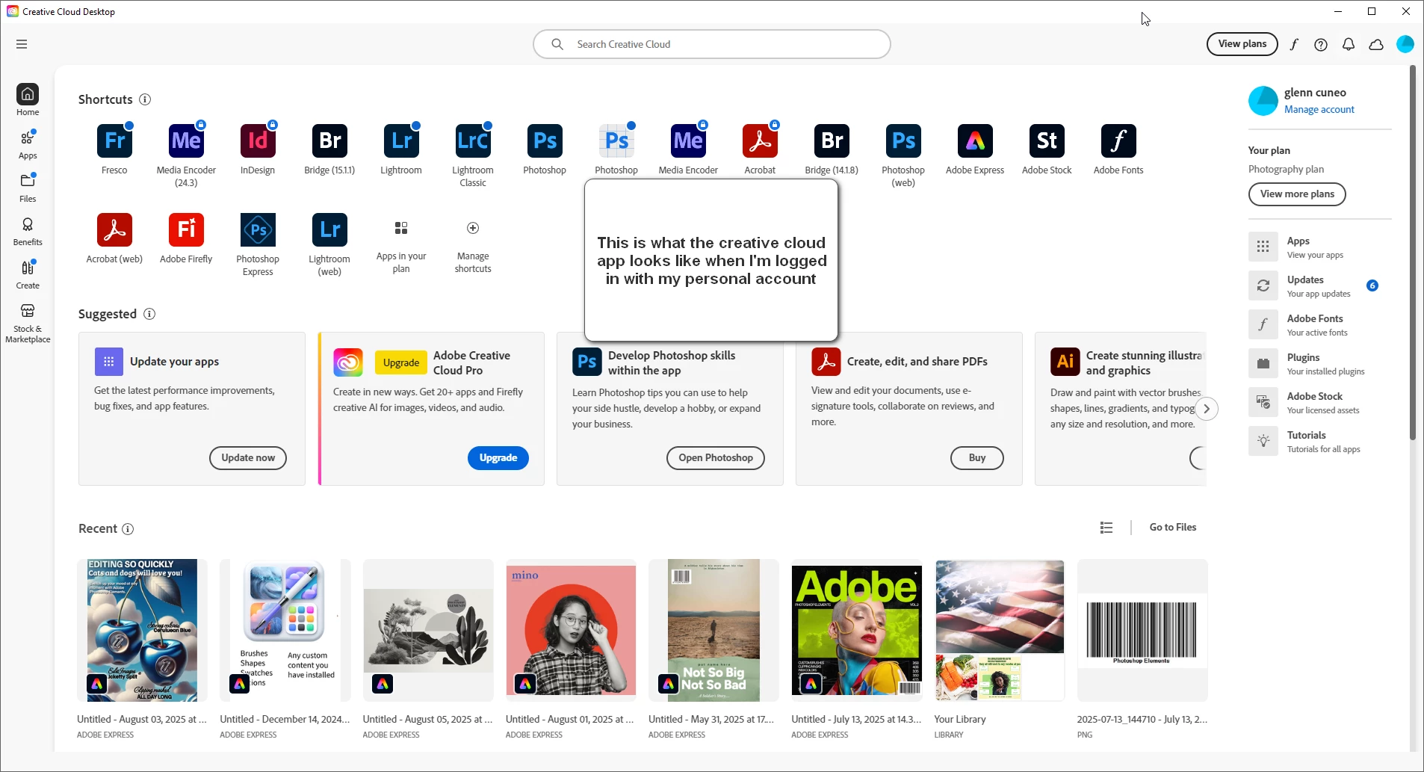1424x772 pixels.
Task: Click the updates count badge 6
Action: tap(1372, 285)
